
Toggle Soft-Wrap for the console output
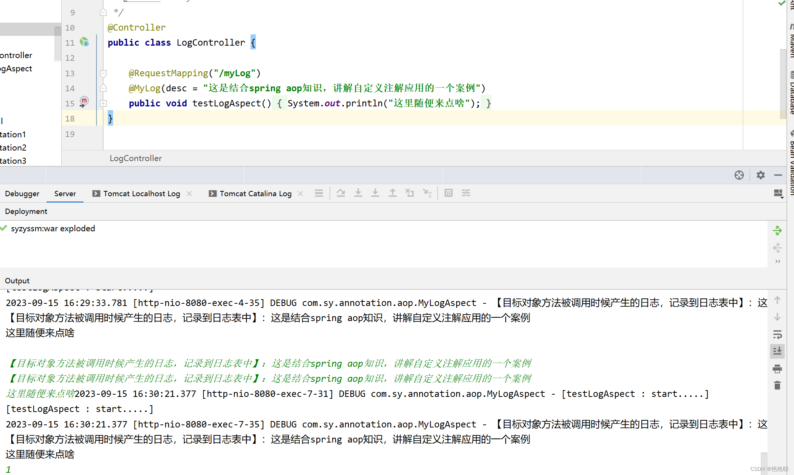click(x=777, y=335)
